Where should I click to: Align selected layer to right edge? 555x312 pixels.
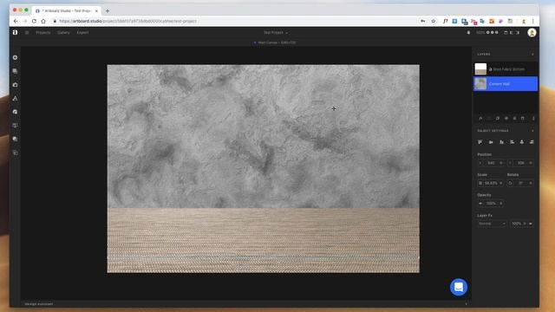pyautogui.click(x=532, y=142)
